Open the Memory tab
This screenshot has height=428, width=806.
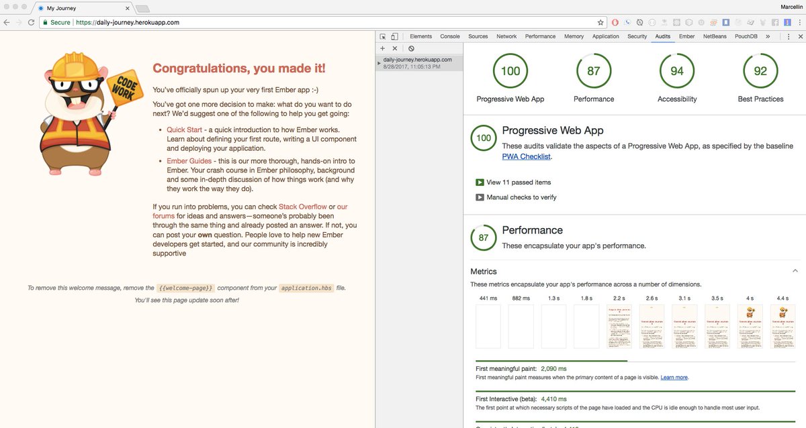pos(574,36)
